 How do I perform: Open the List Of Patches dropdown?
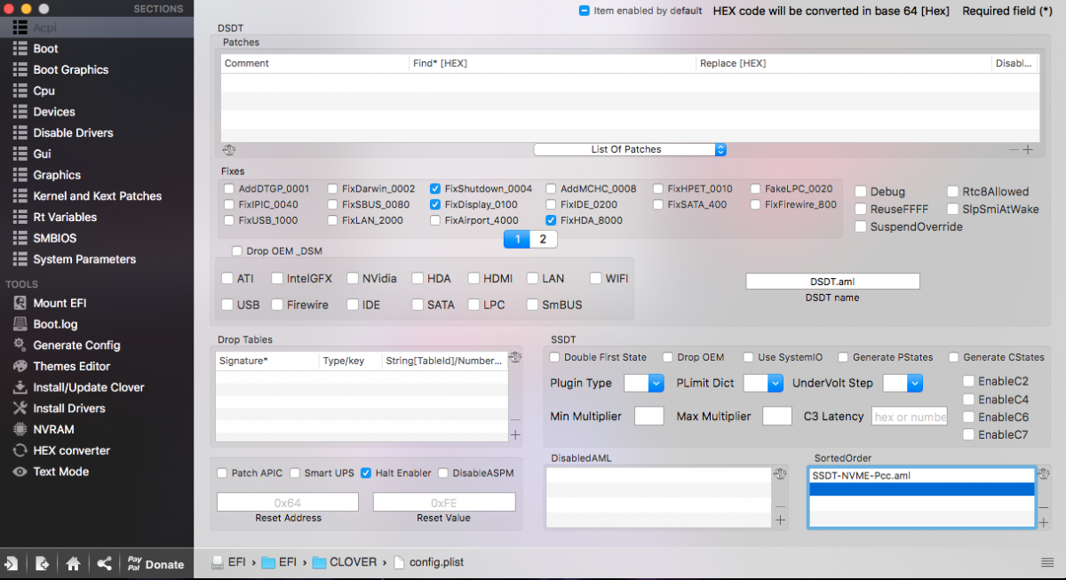tap(631, 149)
